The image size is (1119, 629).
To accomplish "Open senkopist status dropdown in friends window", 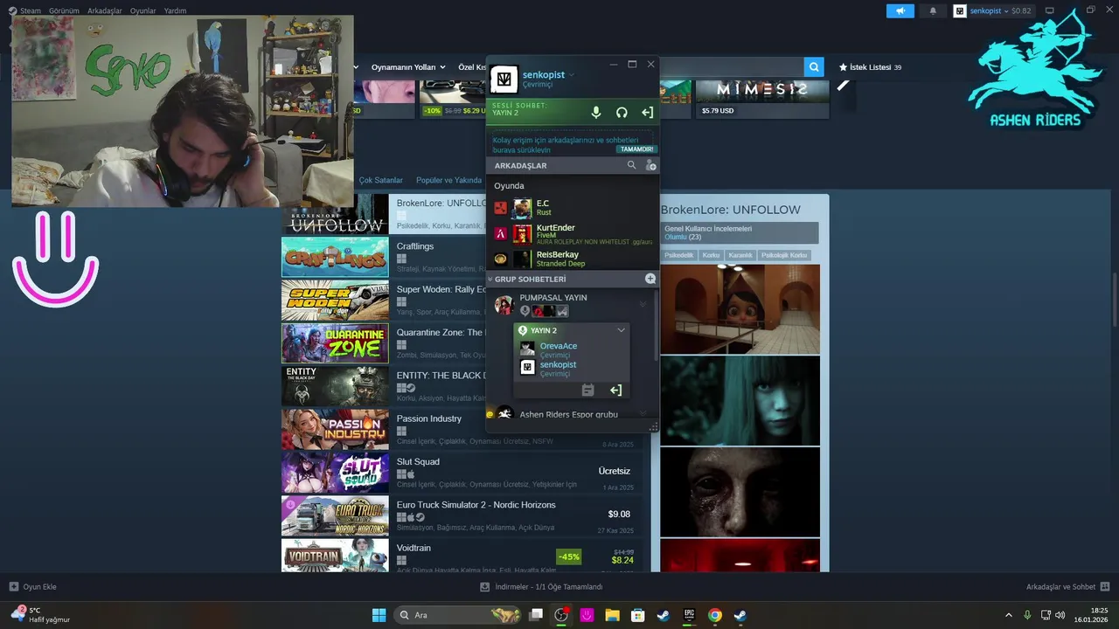I will (x=572, y=75).
